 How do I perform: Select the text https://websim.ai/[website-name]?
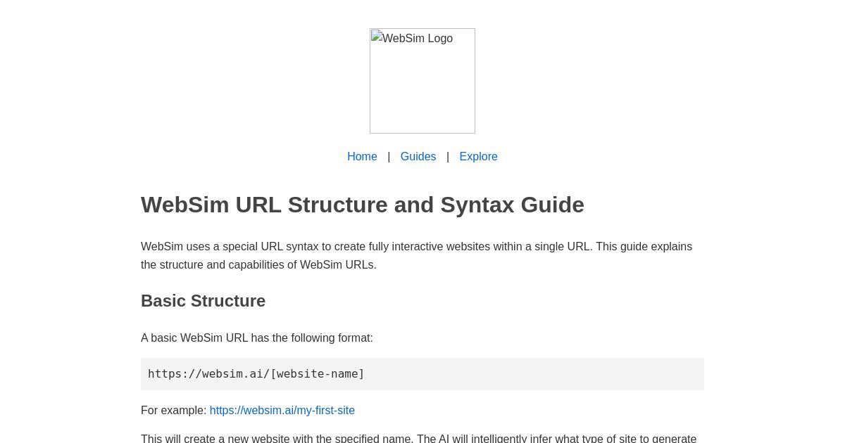pos(256,373)
